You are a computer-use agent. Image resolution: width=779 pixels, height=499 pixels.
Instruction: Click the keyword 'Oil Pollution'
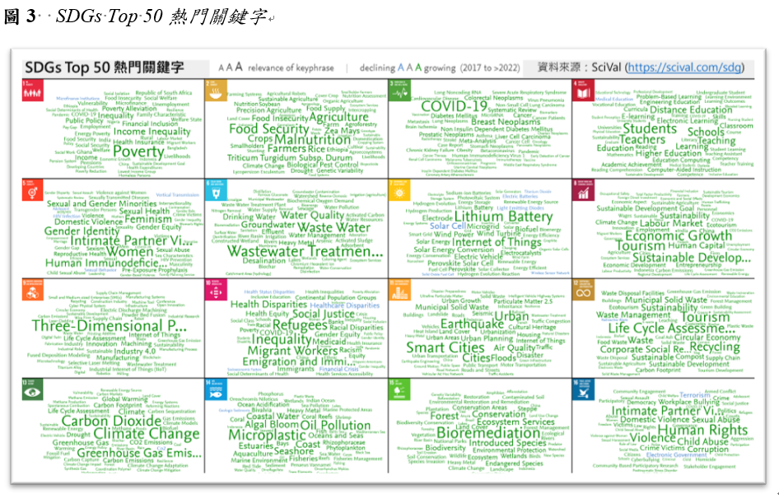coord(335,426)
